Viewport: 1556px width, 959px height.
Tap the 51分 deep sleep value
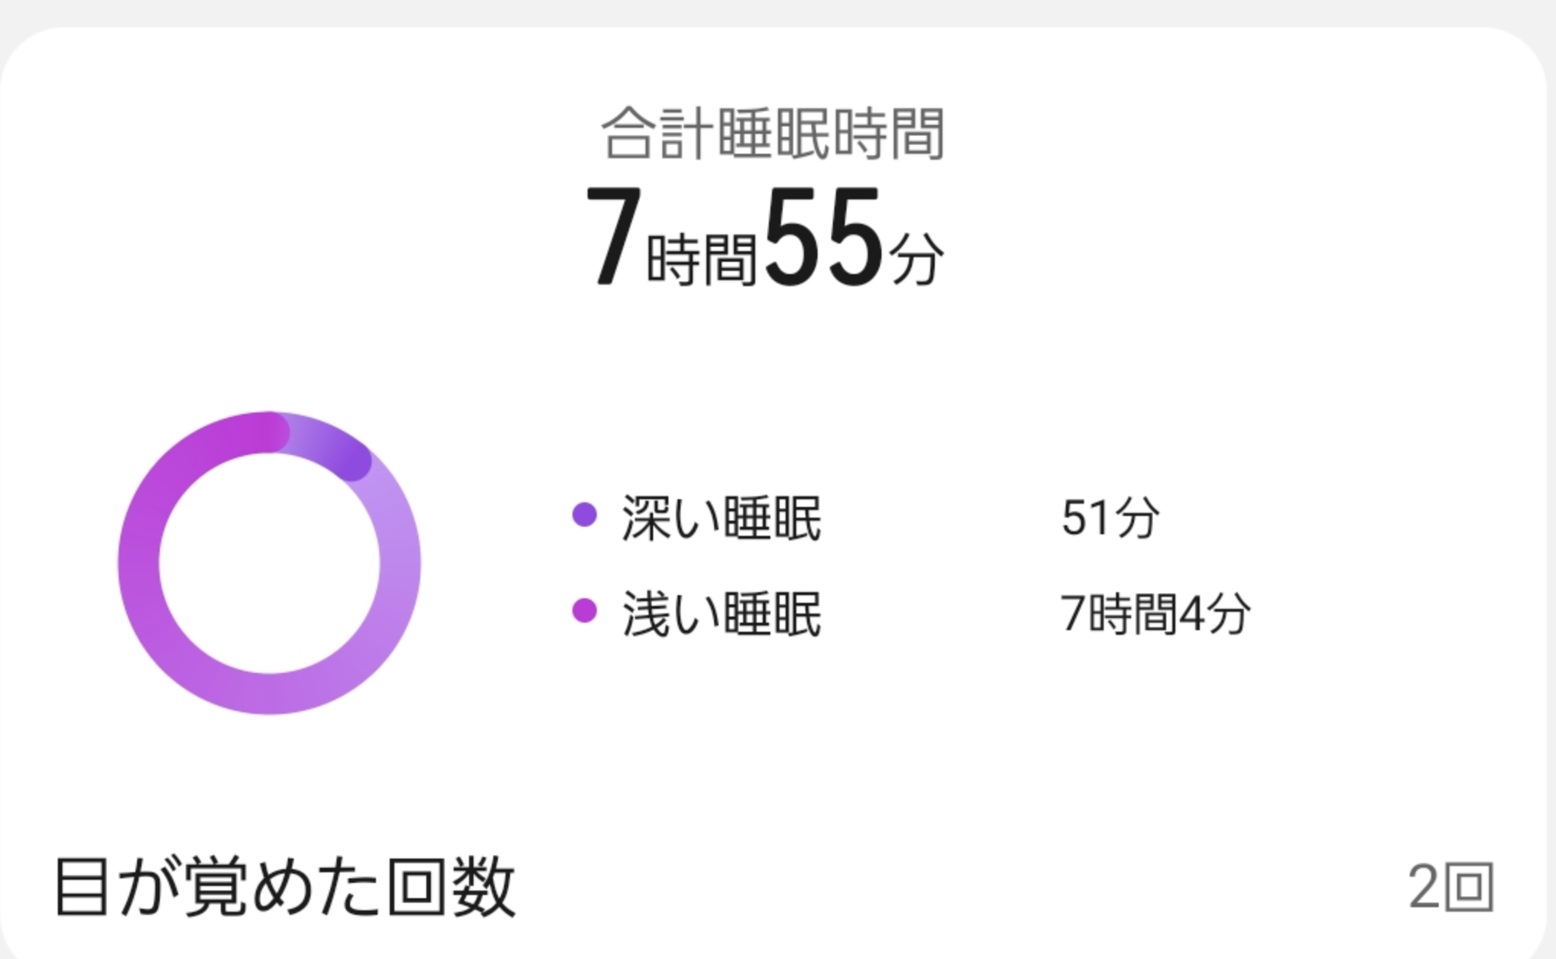(1110, 518)
